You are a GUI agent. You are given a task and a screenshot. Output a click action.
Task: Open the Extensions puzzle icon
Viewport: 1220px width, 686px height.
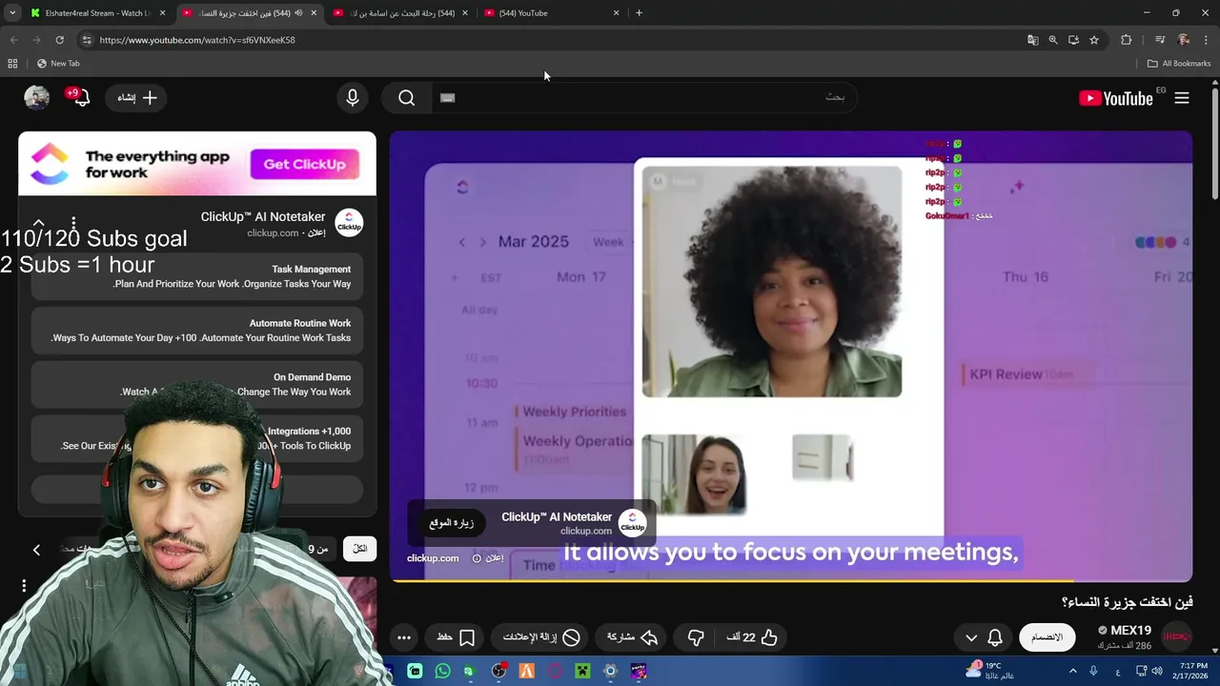pyautogui.click(x=1127, y=40)
